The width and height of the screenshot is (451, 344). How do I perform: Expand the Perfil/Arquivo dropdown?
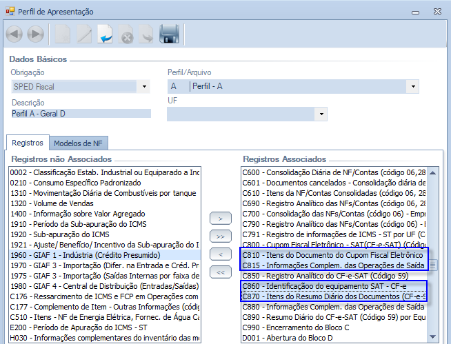(x=412, y=86)
